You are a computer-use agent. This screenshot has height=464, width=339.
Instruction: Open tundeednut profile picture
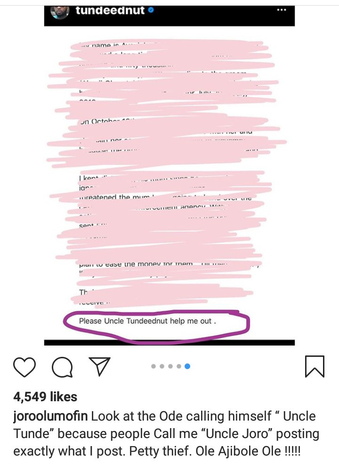click(60, 12)
